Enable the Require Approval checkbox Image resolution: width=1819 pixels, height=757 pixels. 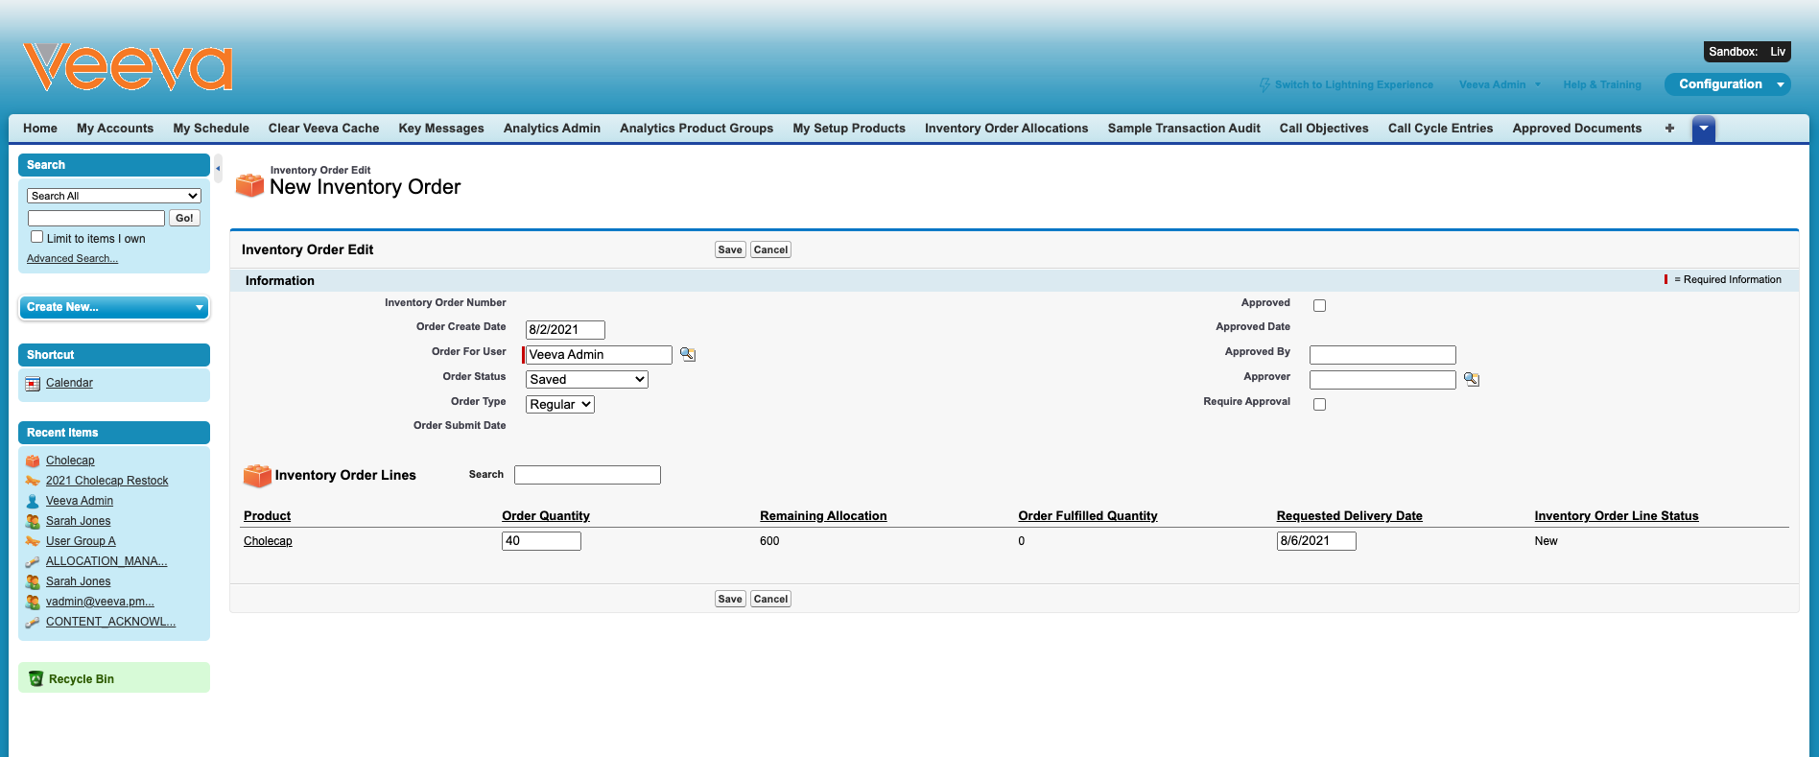[1319, 405]
